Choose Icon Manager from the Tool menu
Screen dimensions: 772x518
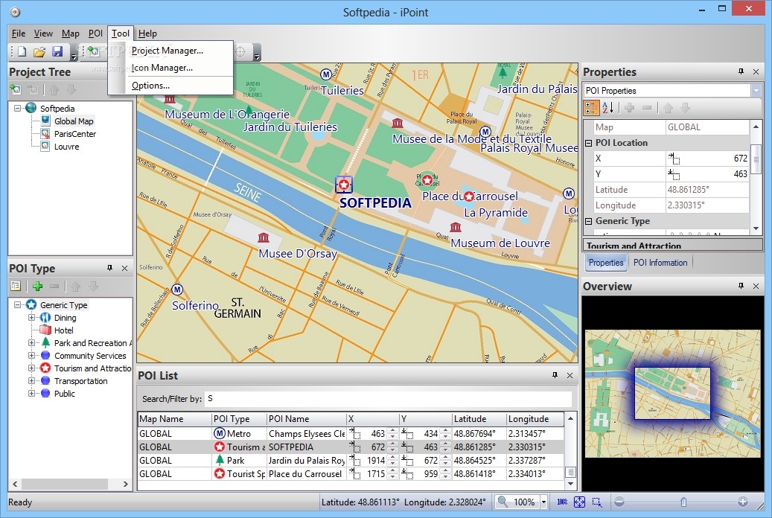[162, 68]
